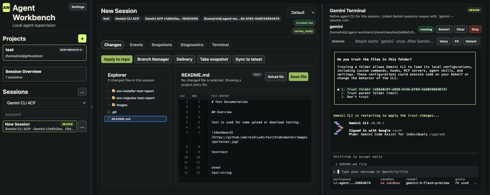Click gemini-3-flash-preview model label
This screenshot has width=490, height=195.
point(427,183)
